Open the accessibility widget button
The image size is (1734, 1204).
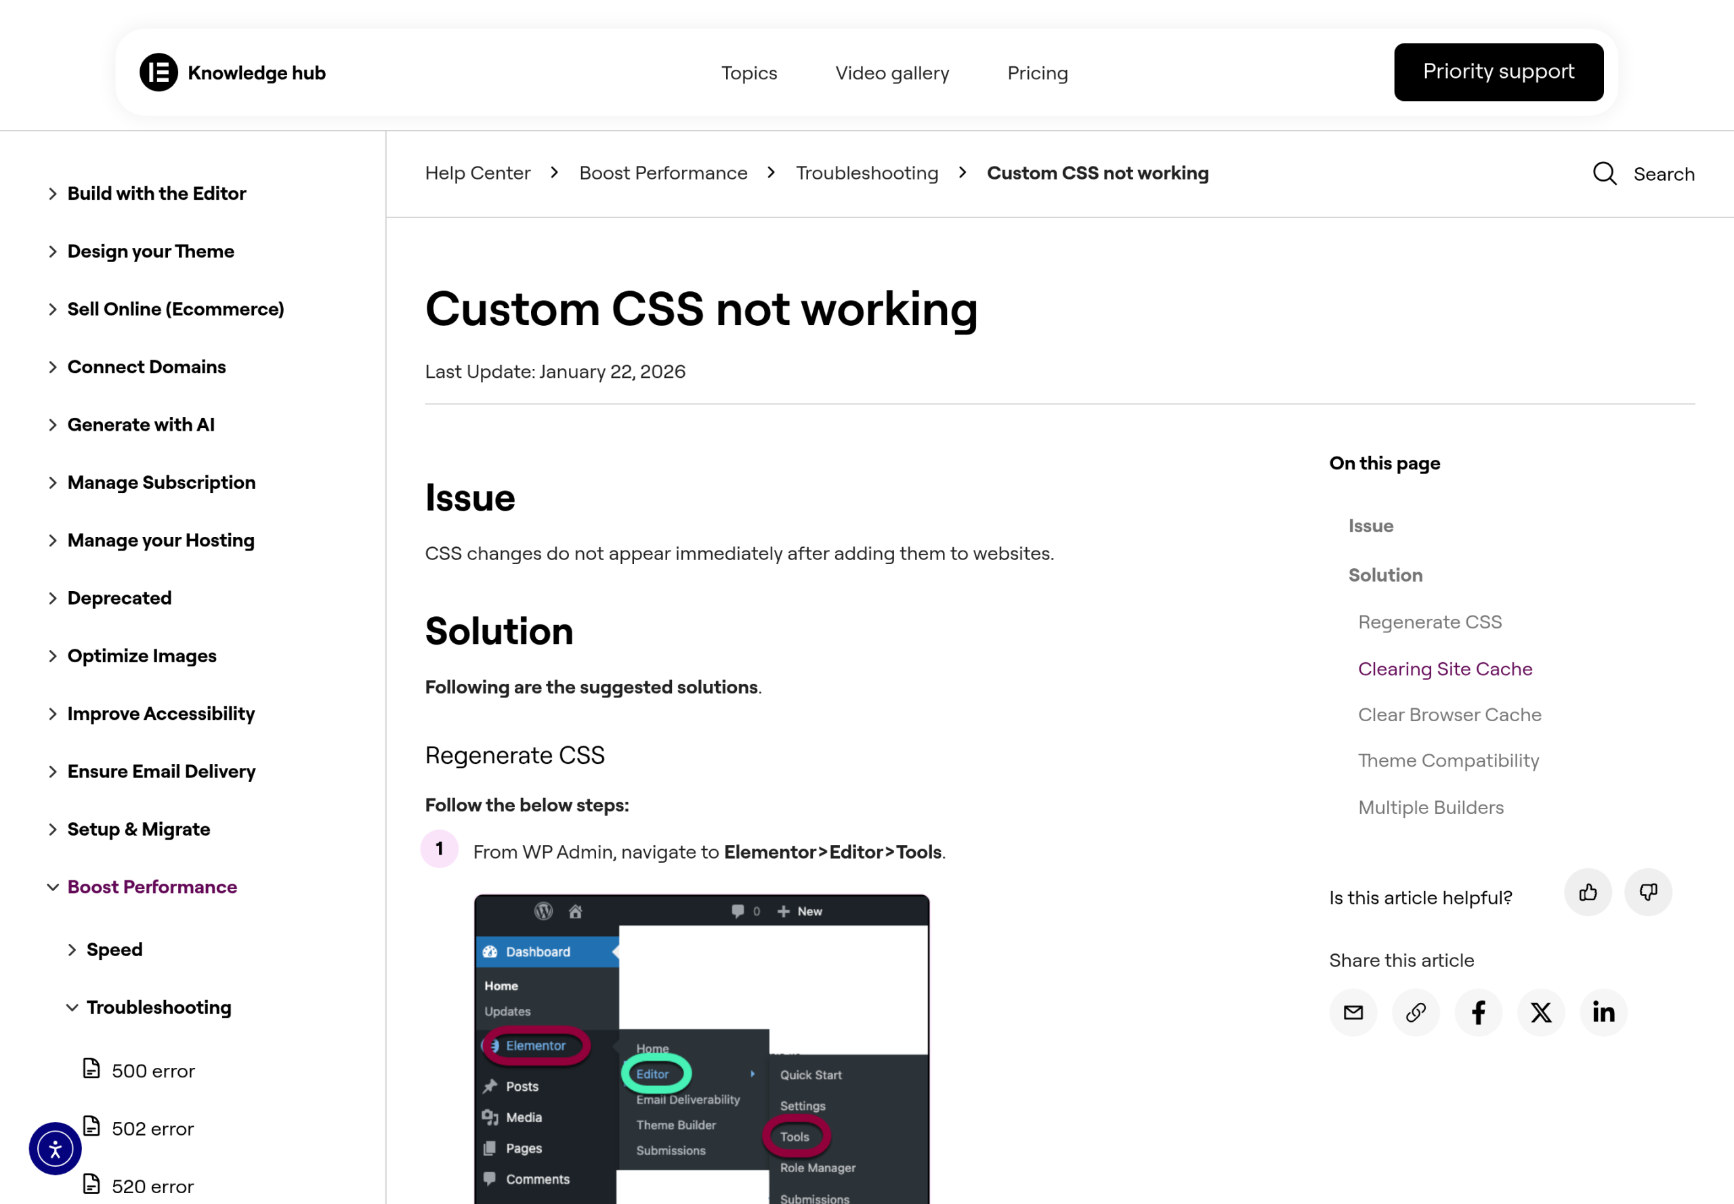55,1149
